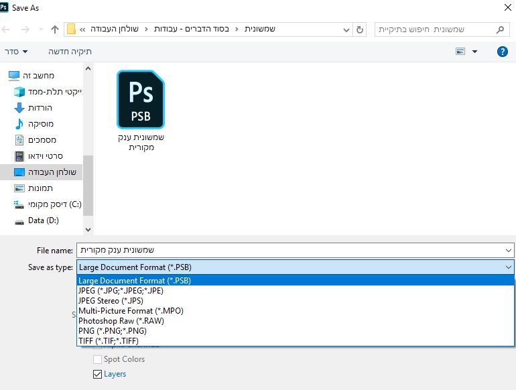The height and width of the screenshot is (390, 516).
Task: Open help with the question mark
Action: 502,52
